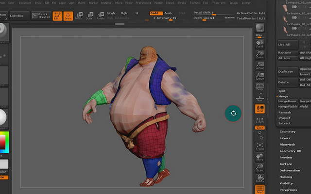Open the Stroke menu
Viewport: 311px width, 194px height.
[x=182, y=3]
